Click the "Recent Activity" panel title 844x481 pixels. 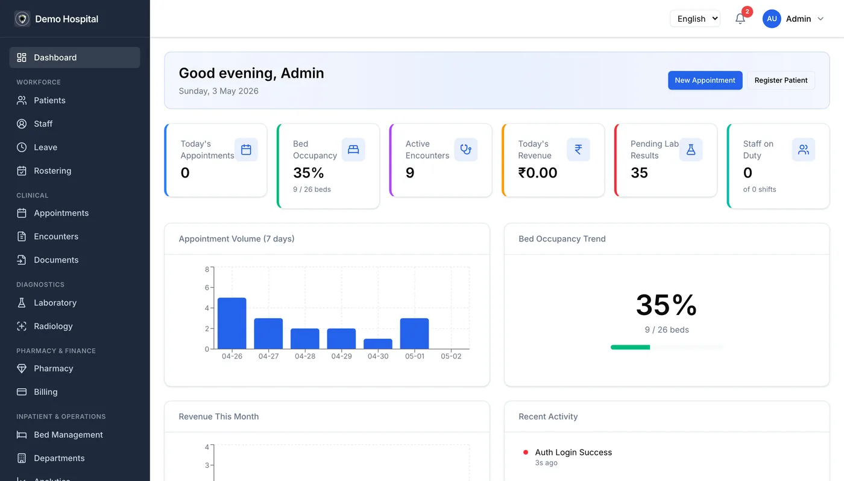[x=548, y=416]
